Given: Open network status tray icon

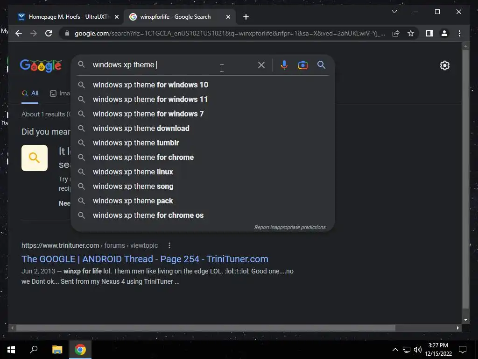Looking at the screenshot, I should [x=407, y=350].
